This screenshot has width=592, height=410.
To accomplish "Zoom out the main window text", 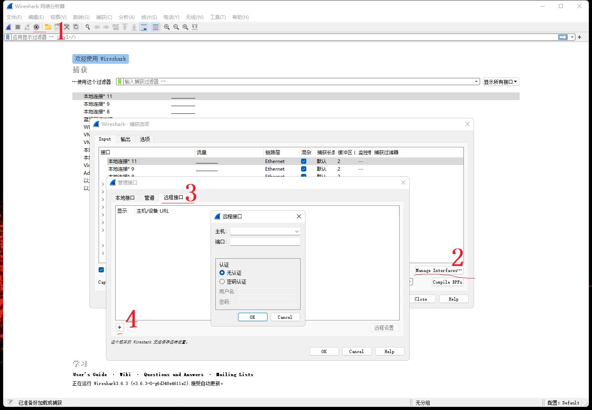I will 176,27.
